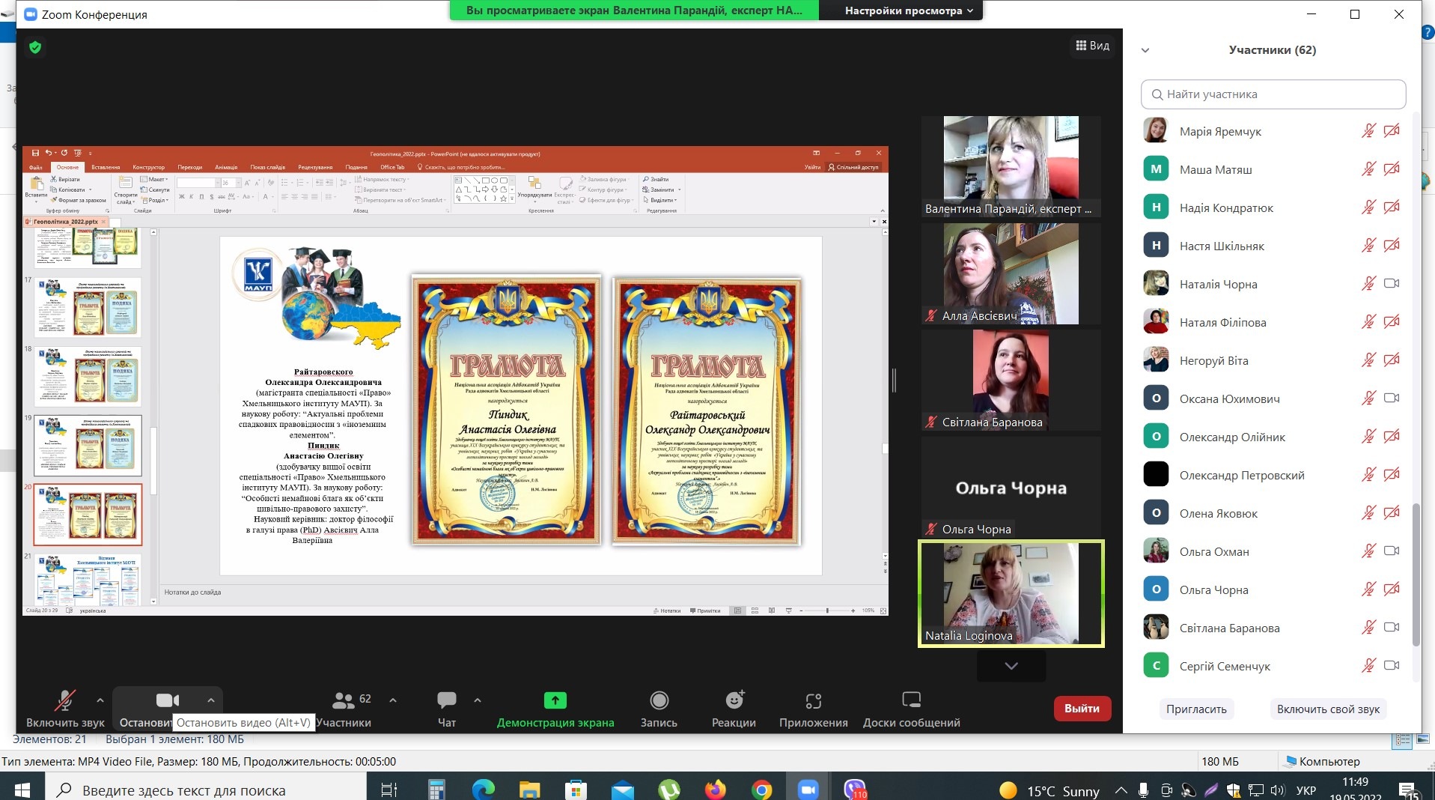Open Google Chrome from the taskbar
The image size is (1435, 800).
point(761,790)
